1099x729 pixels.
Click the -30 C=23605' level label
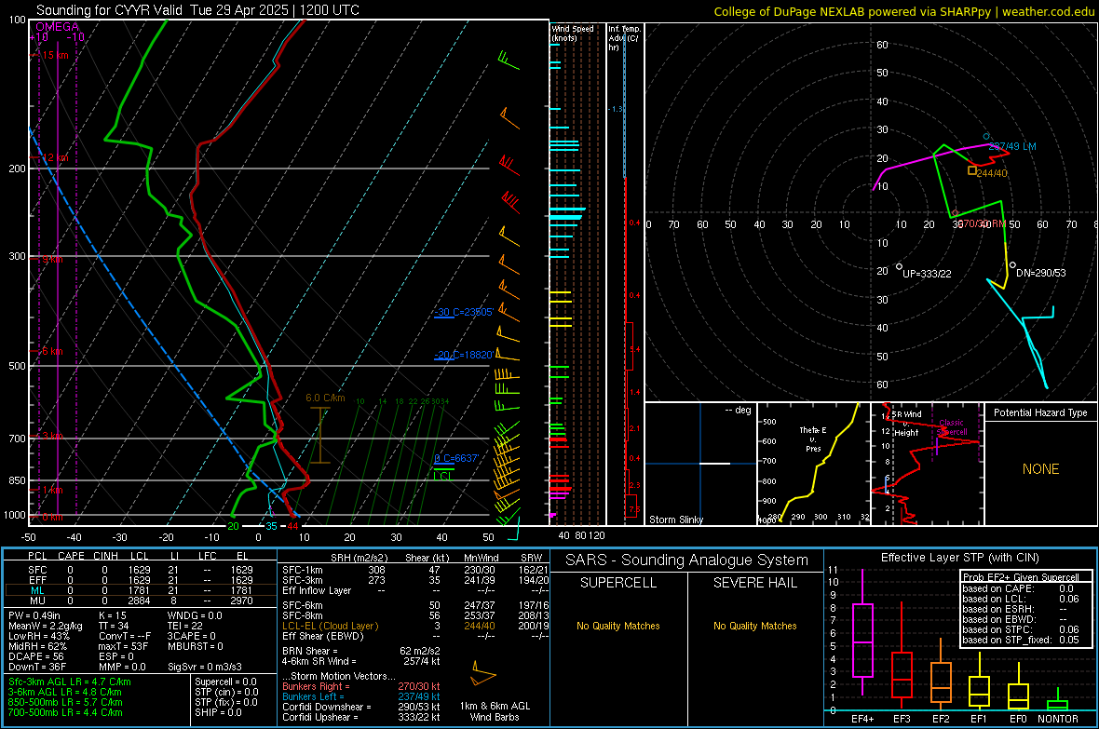pyautogui.click(x=464, y=312)
